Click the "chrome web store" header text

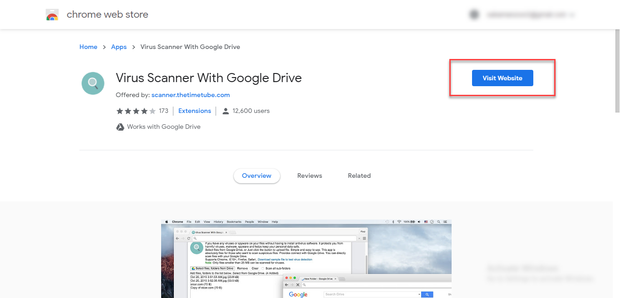point(108,15)
